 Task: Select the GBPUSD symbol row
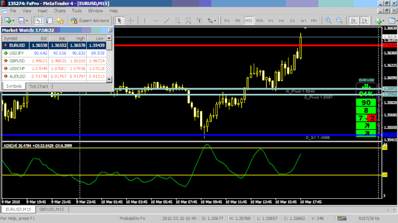pyautogui.click(x=54, y=61)
